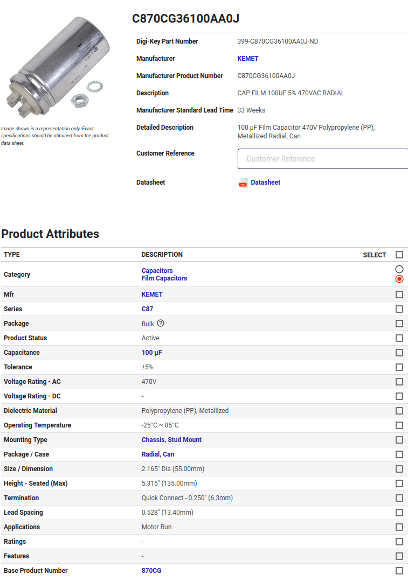Open the Capacitors category link

coord(157,271)
